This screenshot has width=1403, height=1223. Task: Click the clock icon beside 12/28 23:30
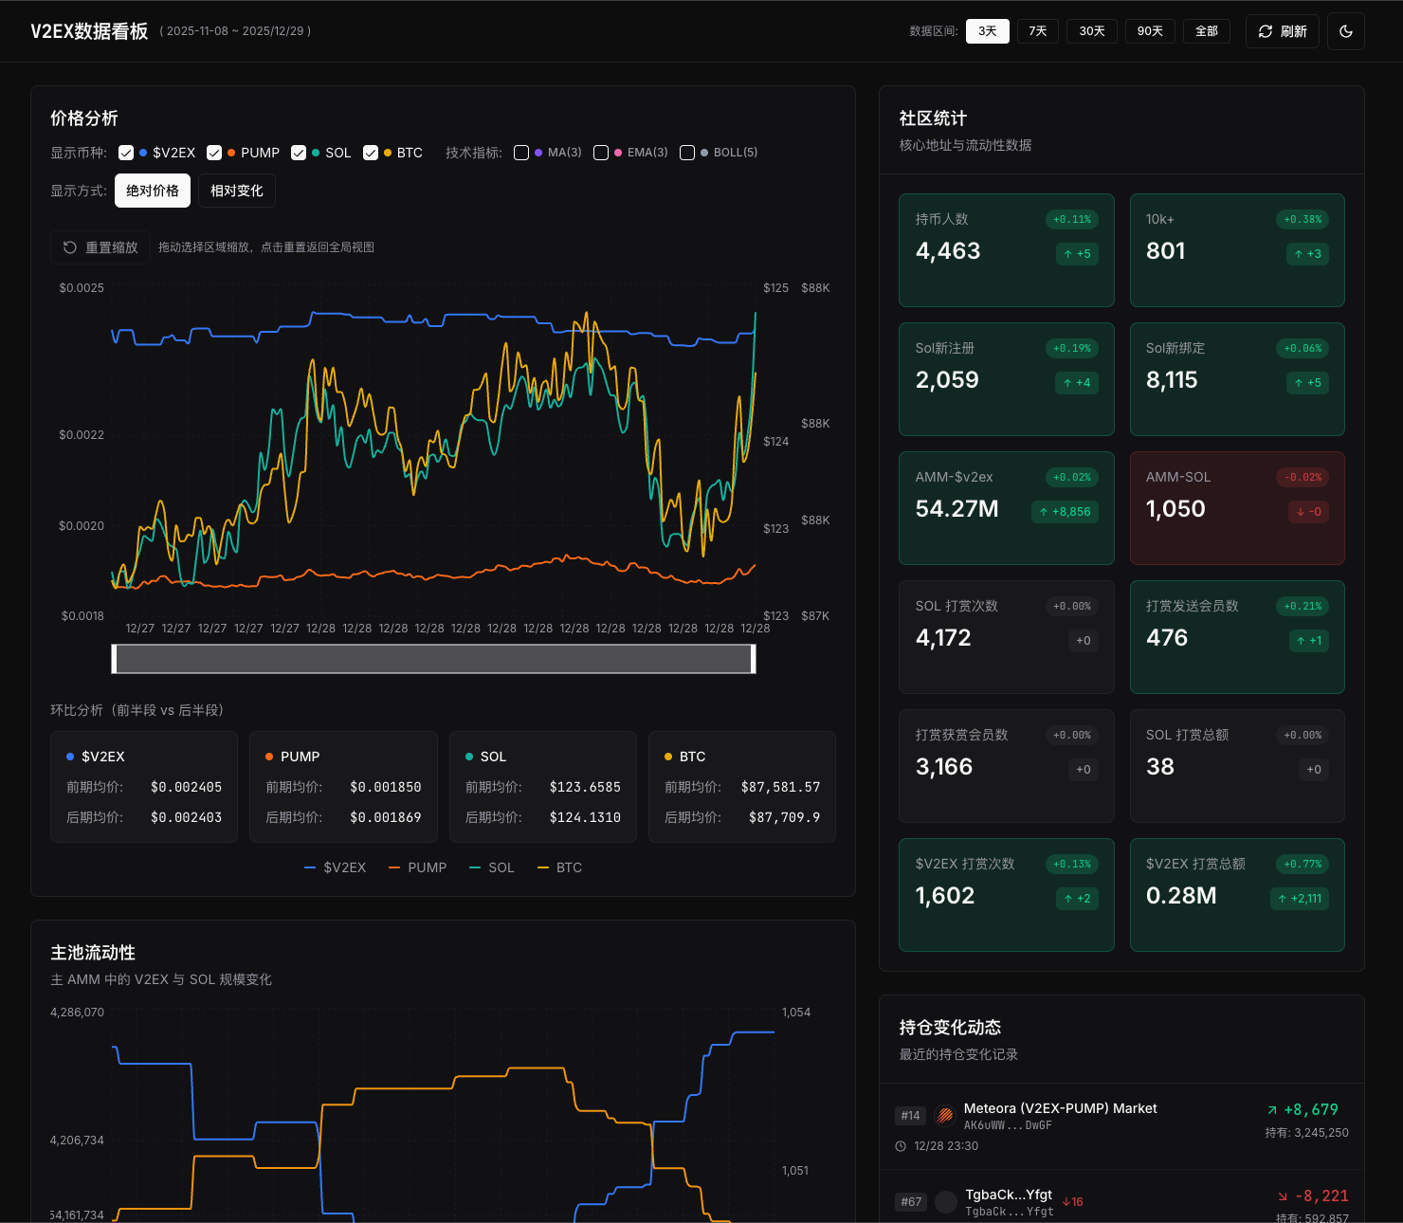(x=901, y=1146)
